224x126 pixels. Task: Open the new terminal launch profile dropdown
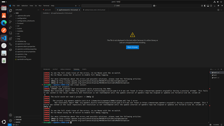point(213,69)
